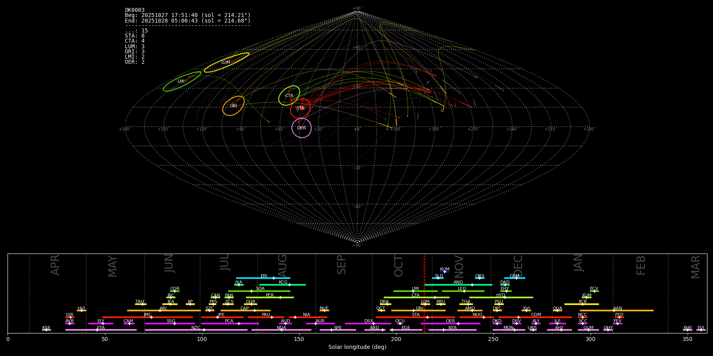
Task: Select the red STA radiant circle on map
Action: pyautogui.click(x=300, y=108)
